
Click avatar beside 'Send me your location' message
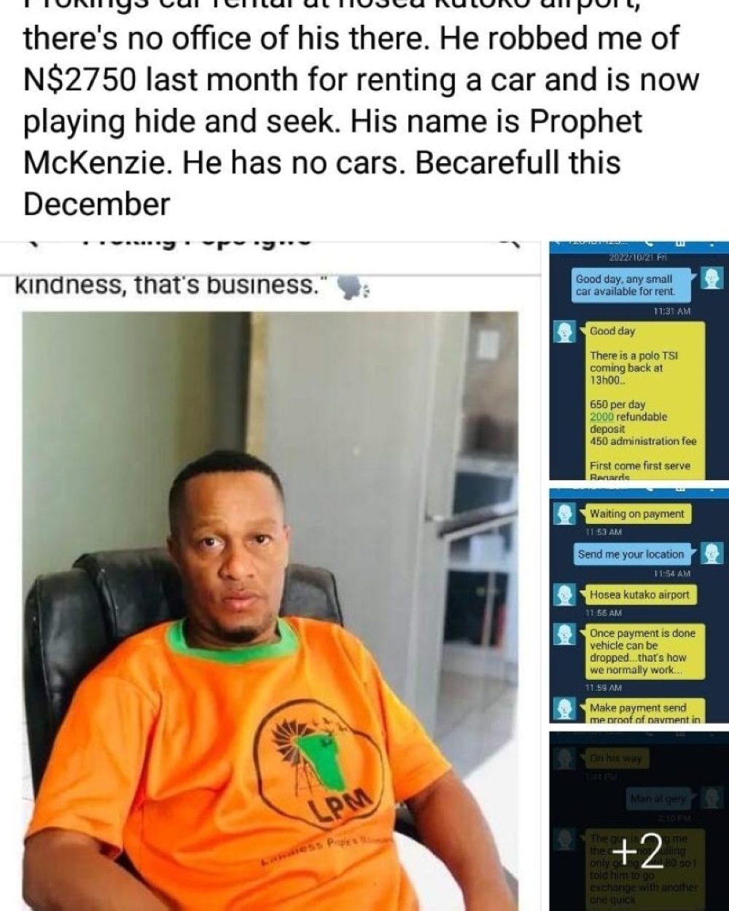[712, 554]
